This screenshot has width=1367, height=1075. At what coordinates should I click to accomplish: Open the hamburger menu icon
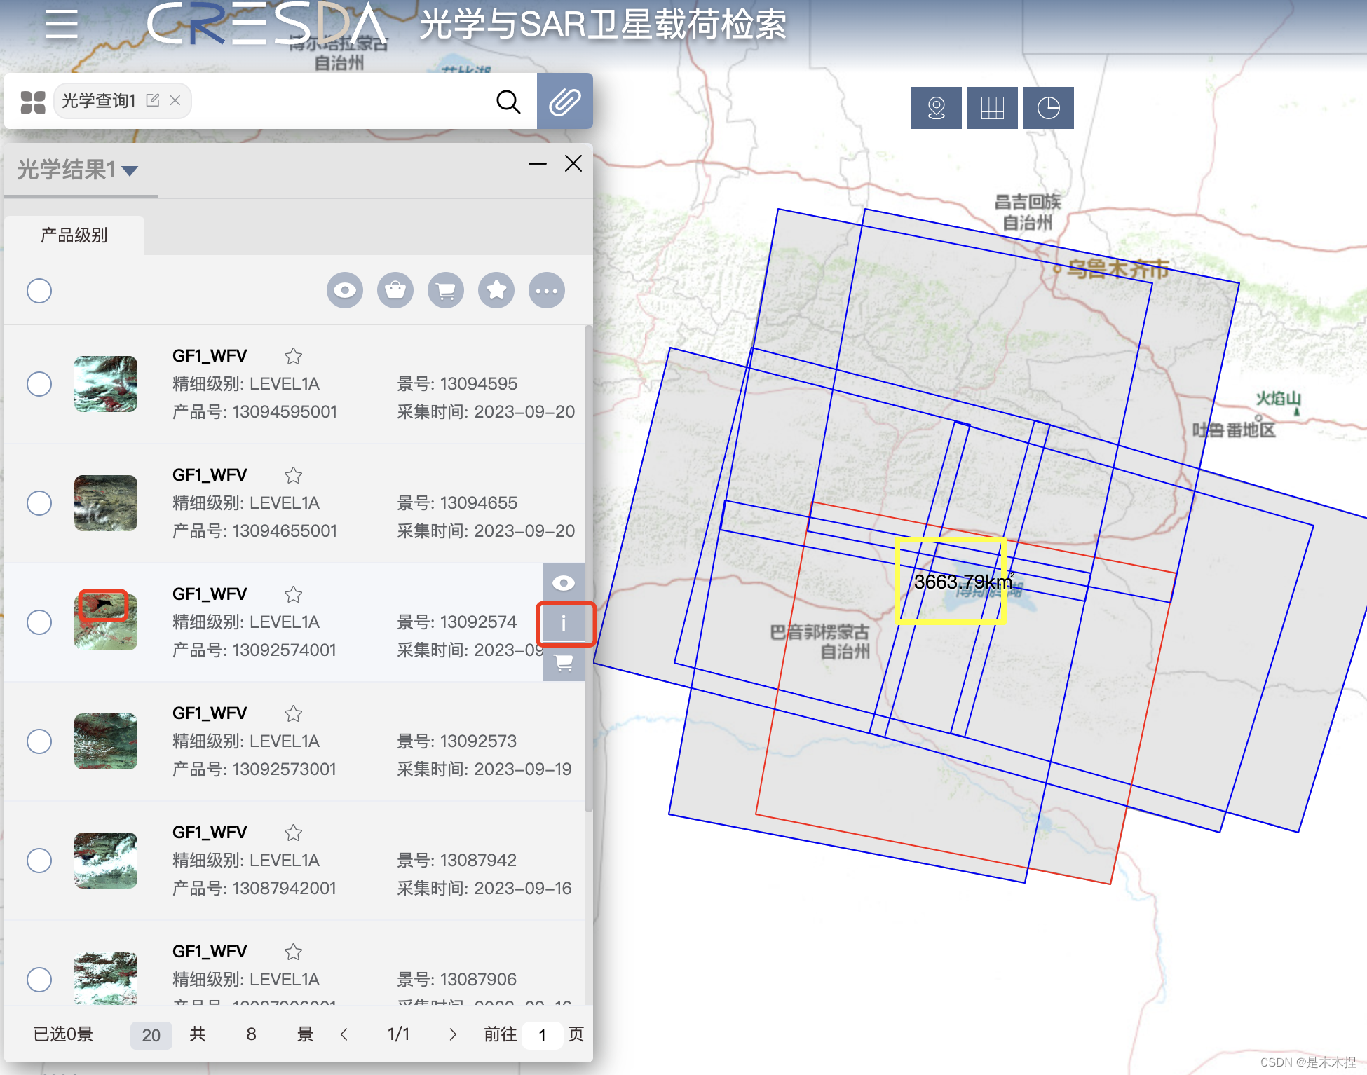[x=62, y=25]
